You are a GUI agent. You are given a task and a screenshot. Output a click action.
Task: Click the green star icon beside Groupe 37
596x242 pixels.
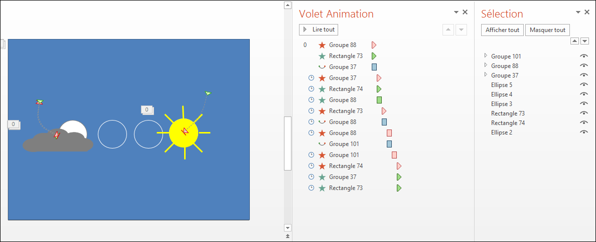click(x=322, y=177)
